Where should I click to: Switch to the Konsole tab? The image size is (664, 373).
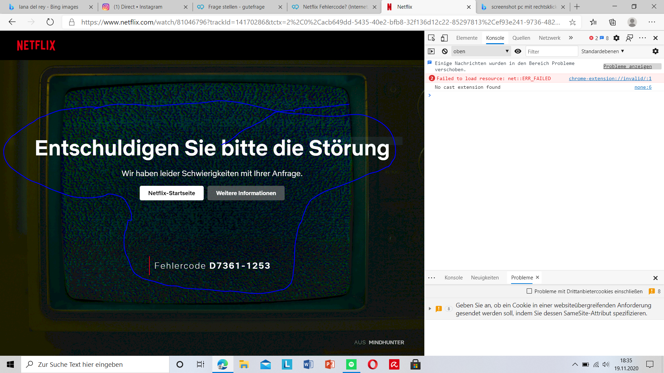(495, 38)
